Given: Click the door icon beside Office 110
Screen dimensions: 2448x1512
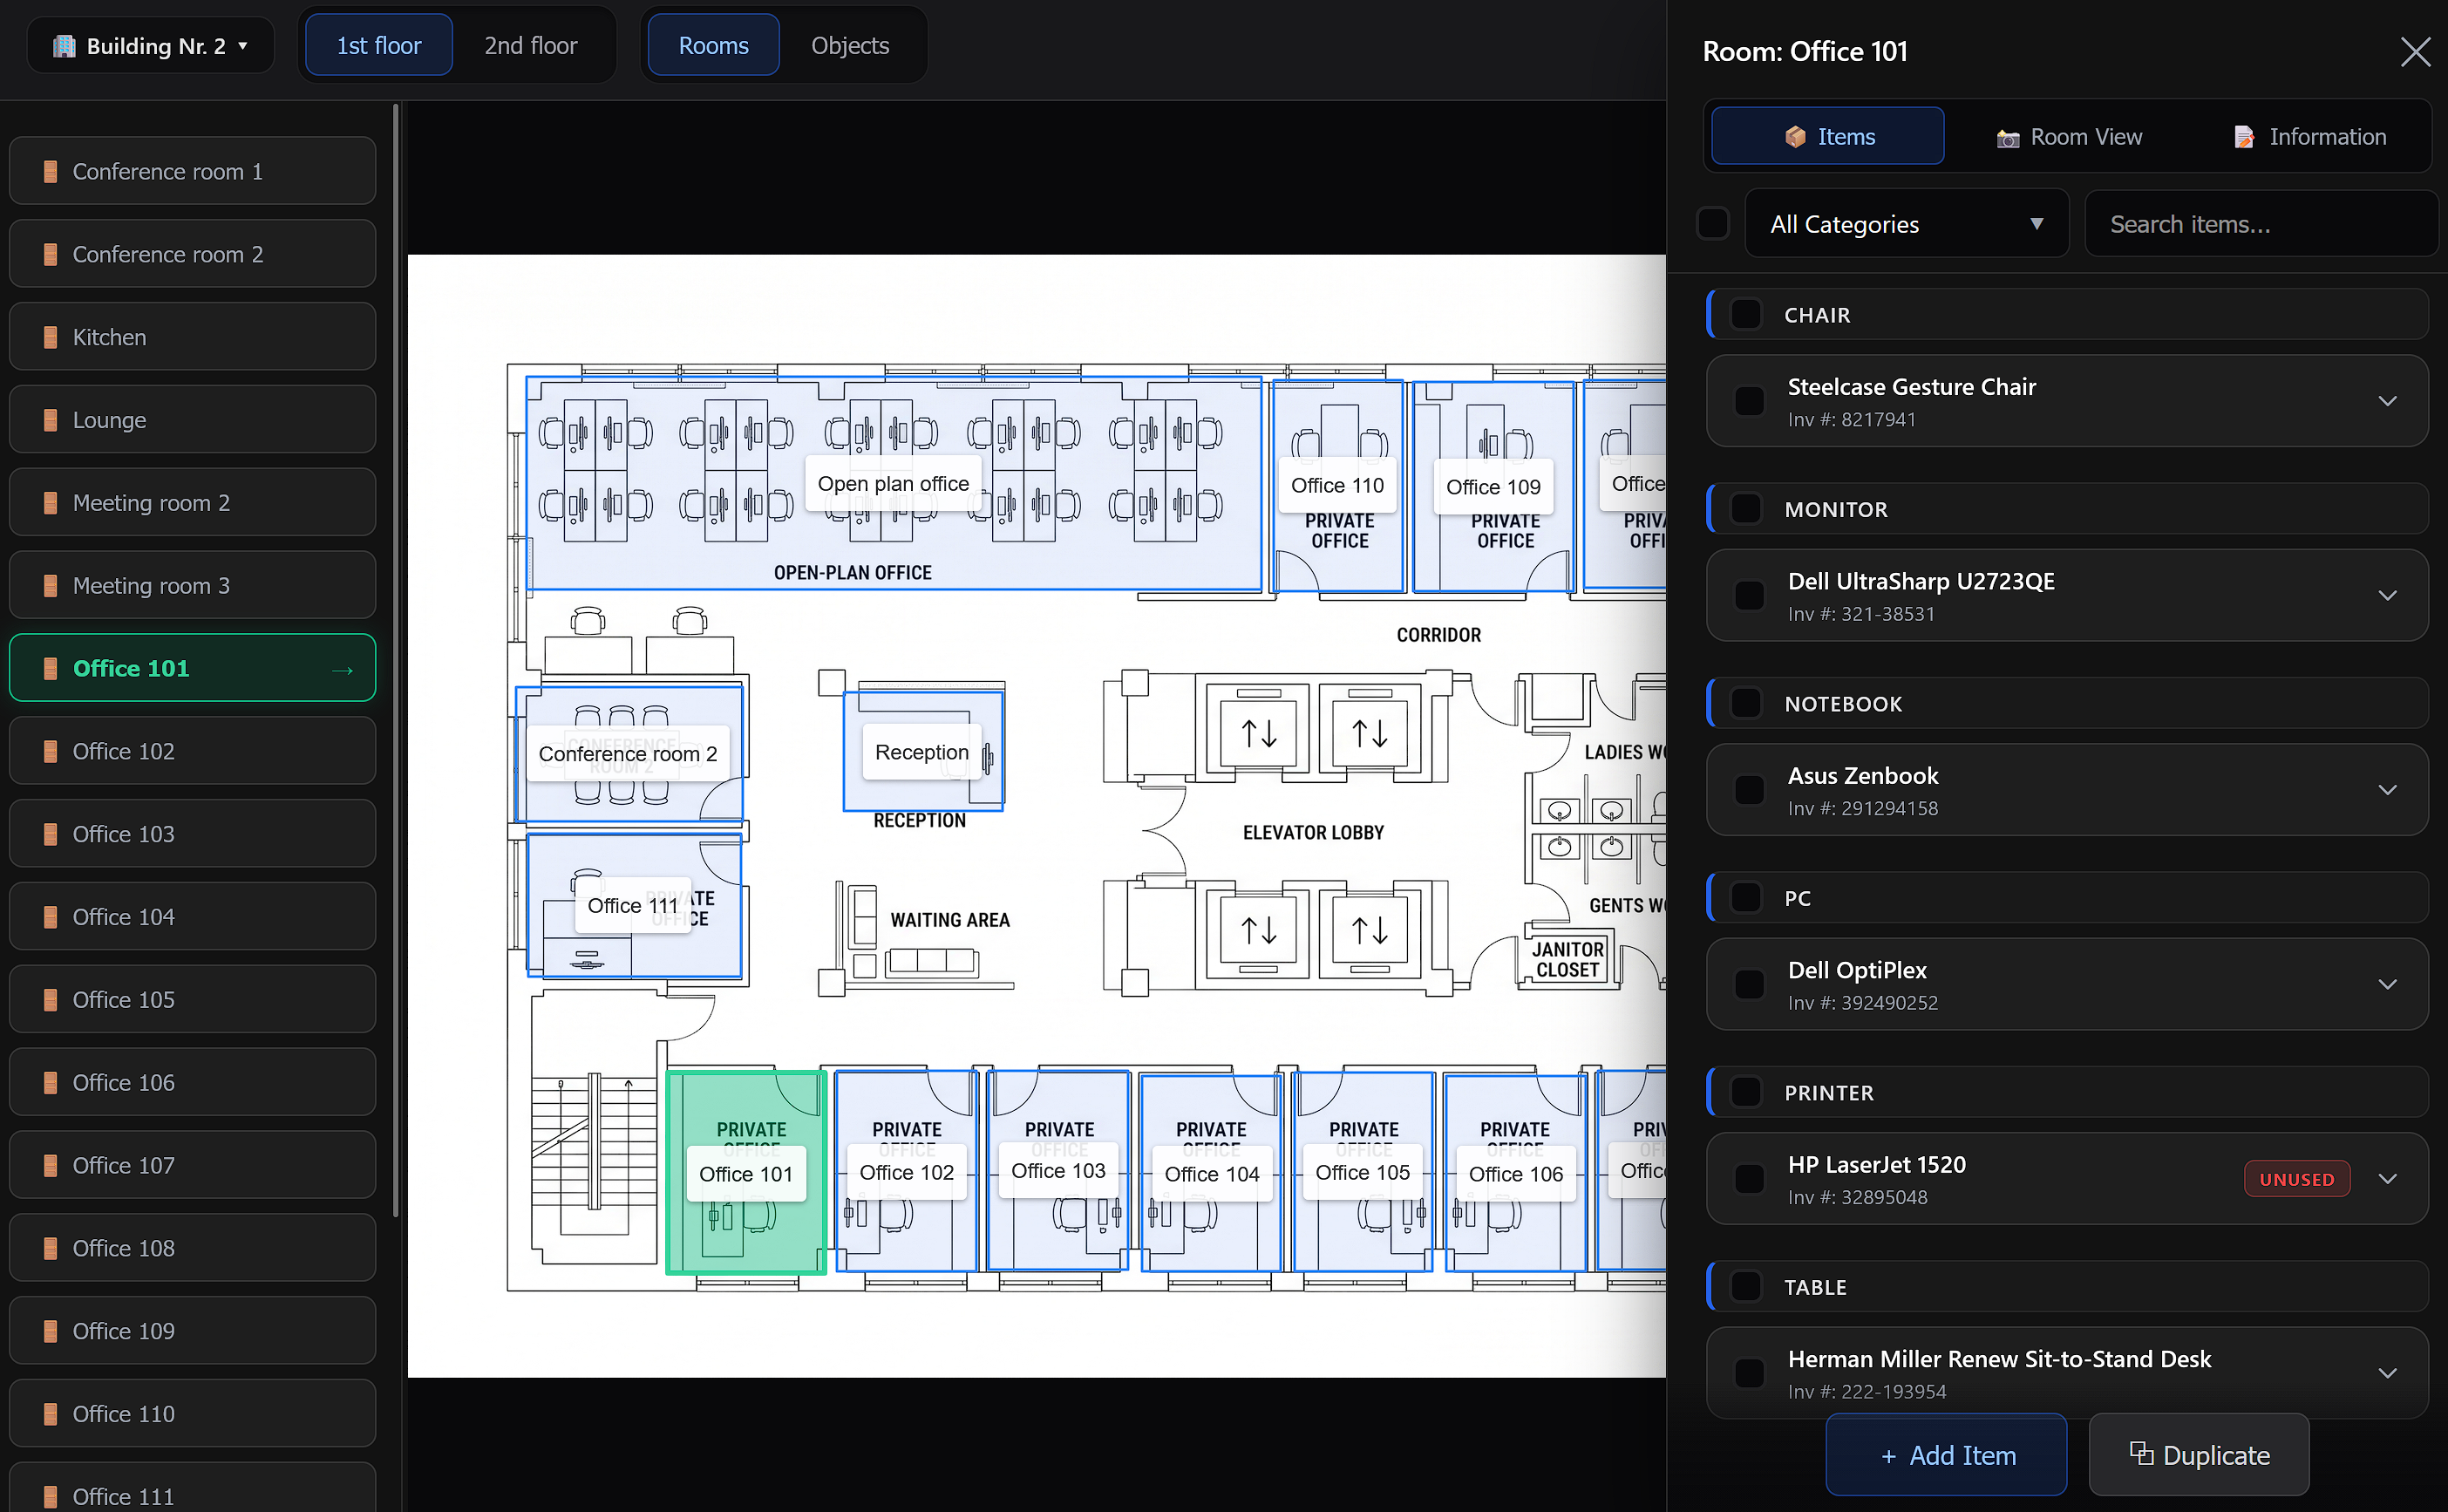Looking at the screenshot, I should tap(50, 1414).
